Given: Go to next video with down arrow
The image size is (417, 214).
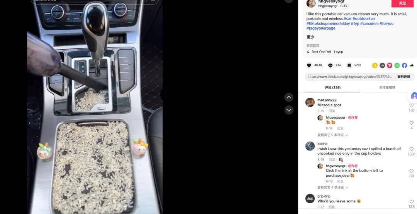Looking at the screenshot, I should coord(289,110).
